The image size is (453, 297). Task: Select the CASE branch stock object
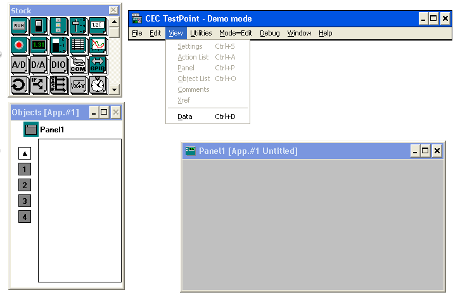[59, 85]
